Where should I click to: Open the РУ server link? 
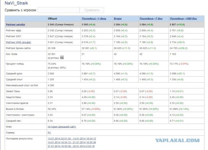49,133
